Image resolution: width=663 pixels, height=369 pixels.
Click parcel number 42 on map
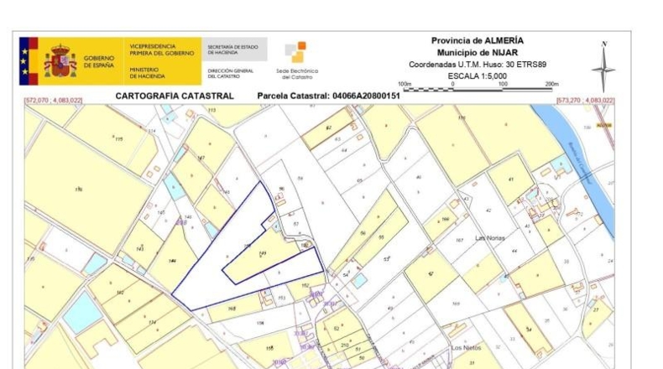click(x=488, y=210)
